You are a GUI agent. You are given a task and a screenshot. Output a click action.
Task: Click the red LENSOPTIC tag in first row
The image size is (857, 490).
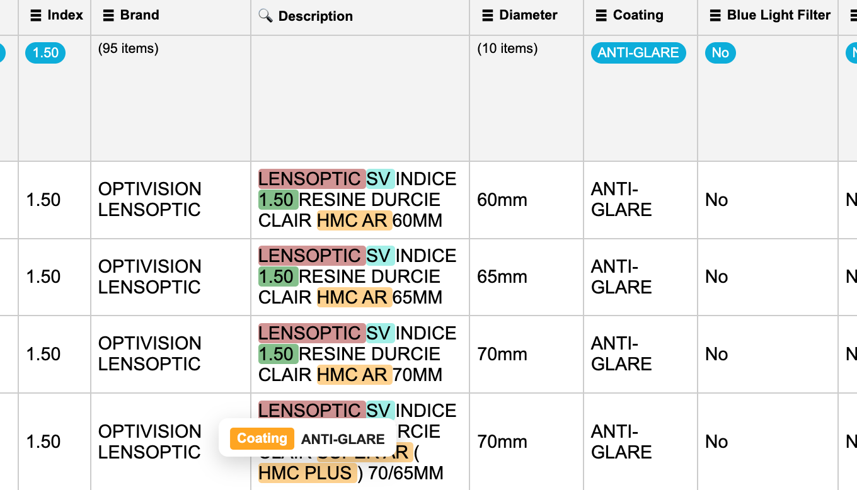coord(311,179)
